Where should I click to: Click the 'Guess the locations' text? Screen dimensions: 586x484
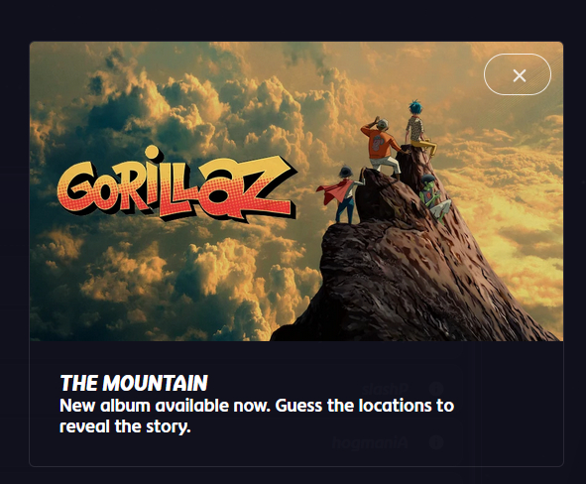tap(354, 406)
